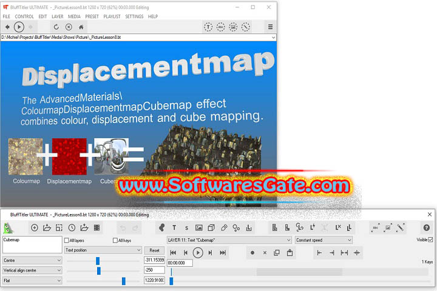This screenshot has width=437, height=291.
Task: Open the hamburger menu in preview window
Action: coord(270,27)
